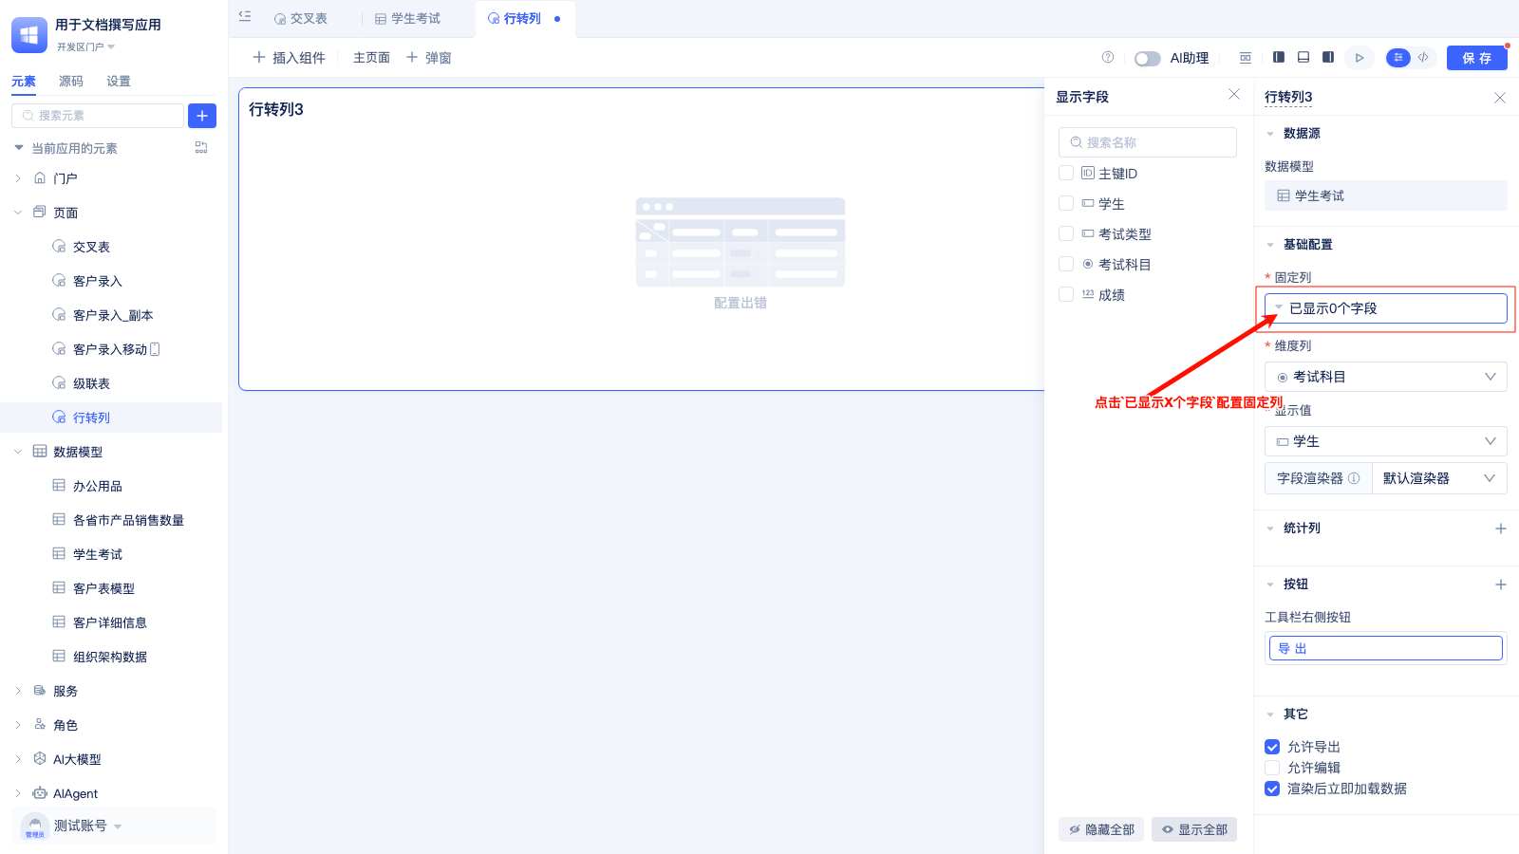Click 弹窗 add button in toolbar
The width and height of the screenshot is (1519, 854).
coord(429,58)
